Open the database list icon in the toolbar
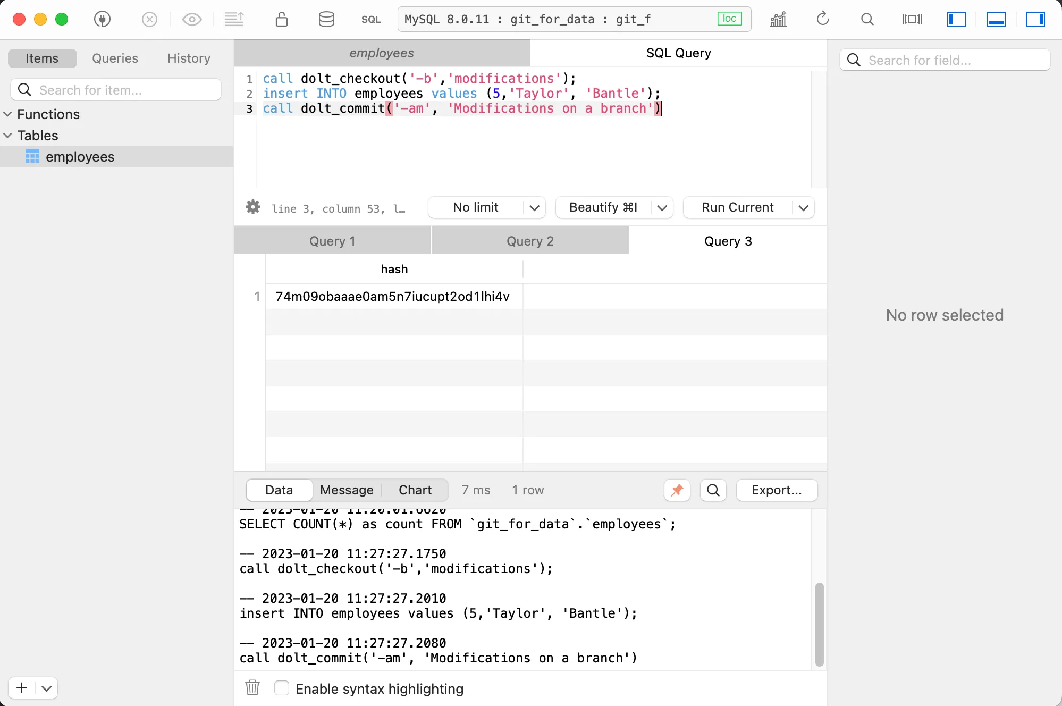 pyautogui.click(x=326, y=19)
